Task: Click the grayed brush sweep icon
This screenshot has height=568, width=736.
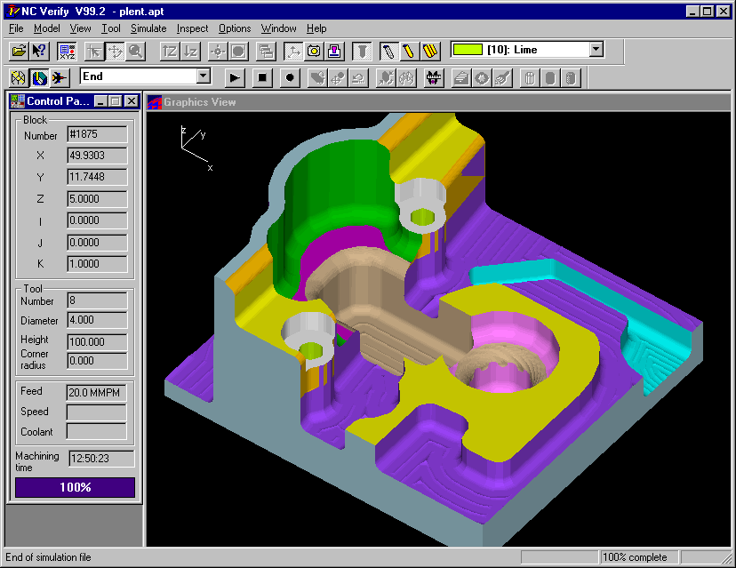Action: point(503,77)
